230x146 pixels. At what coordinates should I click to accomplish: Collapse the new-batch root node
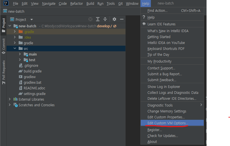(10, 26)
